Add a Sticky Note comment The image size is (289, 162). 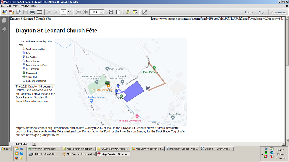click(128, 12)
